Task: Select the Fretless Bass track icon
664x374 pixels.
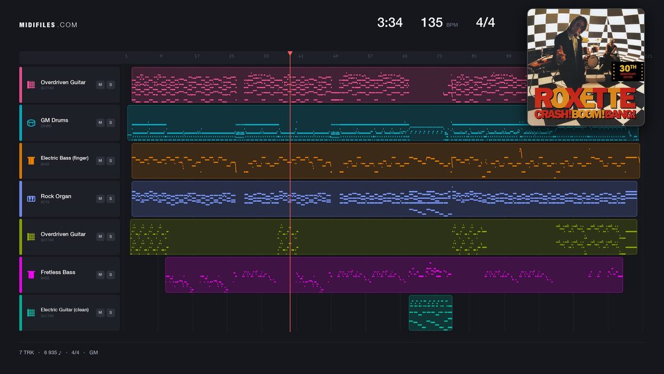Action: (31, 275)
